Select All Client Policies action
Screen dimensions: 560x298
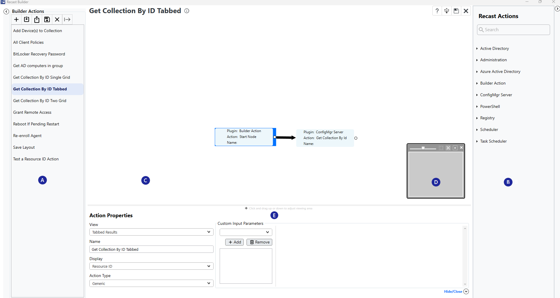pos(48,42)
